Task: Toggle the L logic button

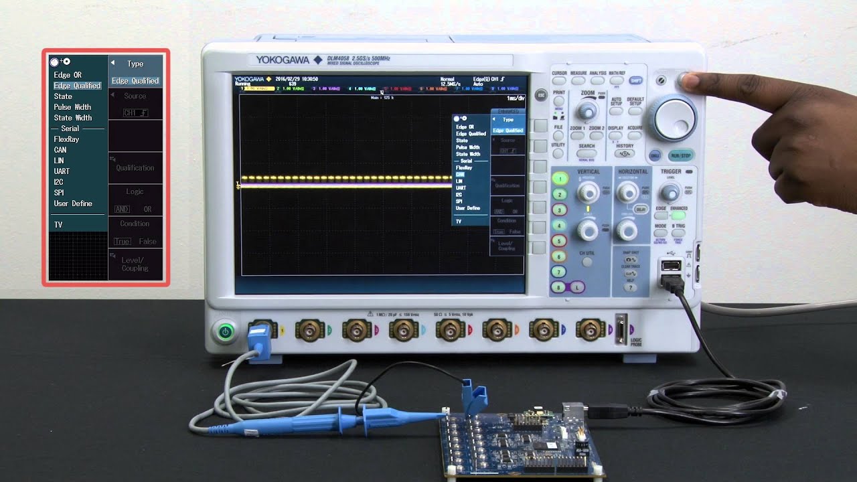Action: [x=577, y=287]
